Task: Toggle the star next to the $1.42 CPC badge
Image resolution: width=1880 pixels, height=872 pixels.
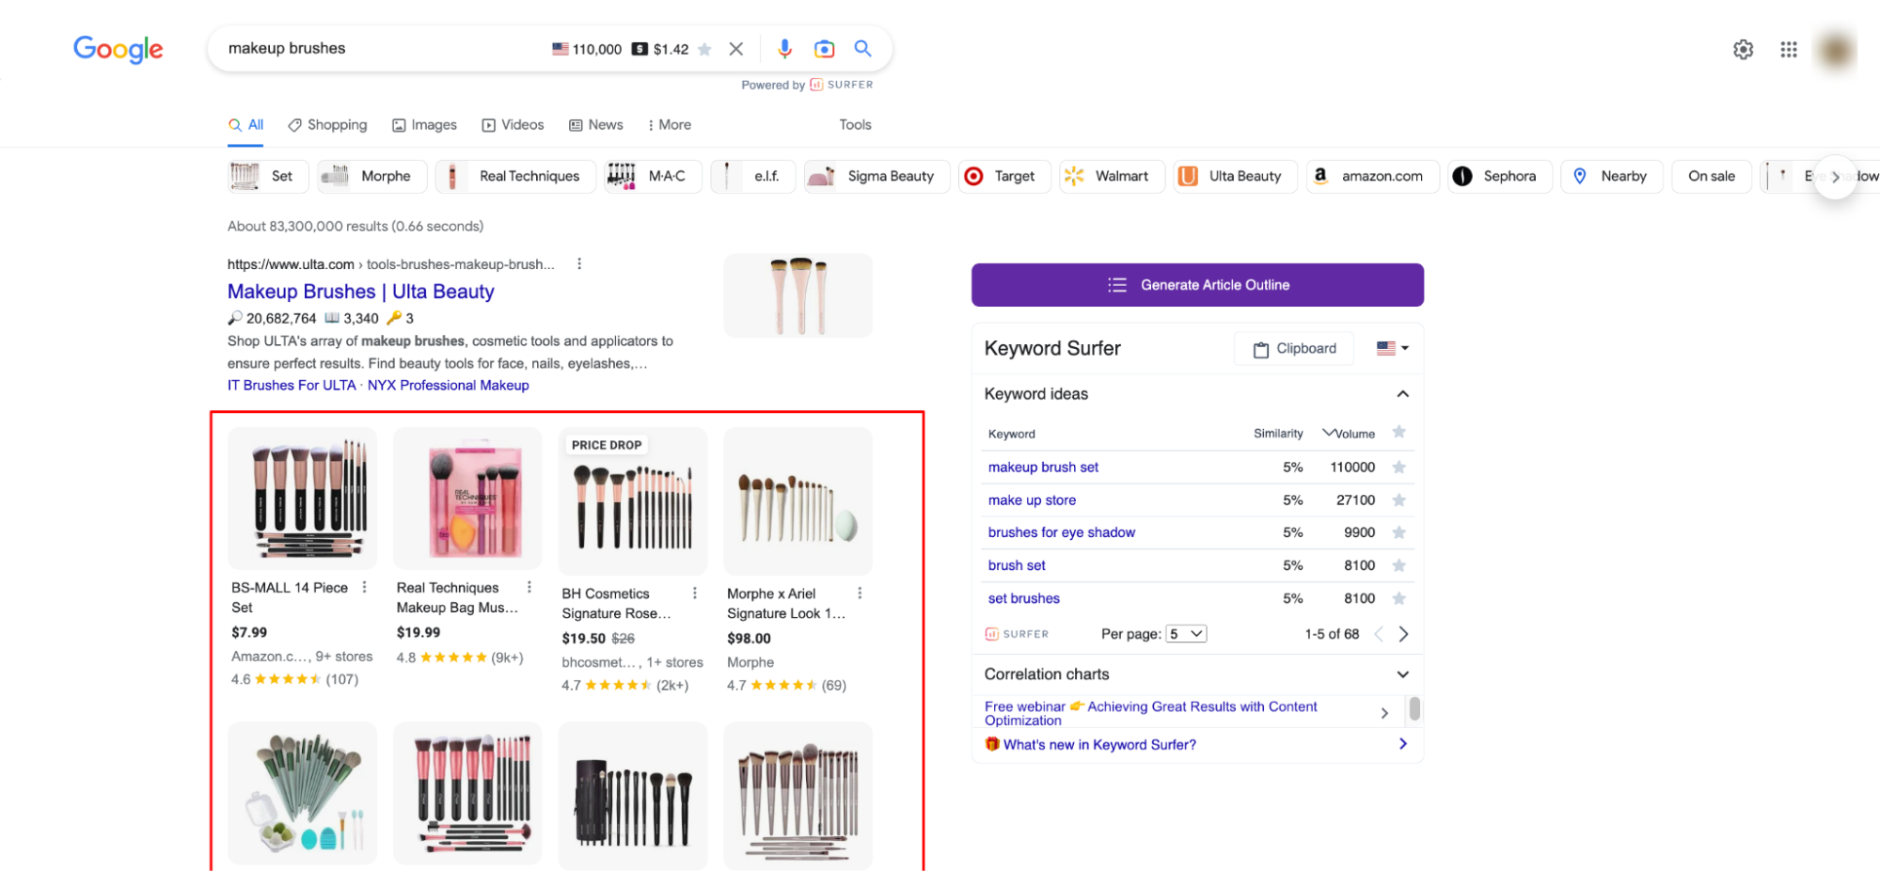Action: (x=703, y=49)
